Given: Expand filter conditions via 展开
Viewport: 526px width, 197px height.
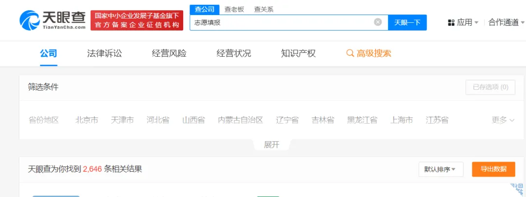Looking at the screenshot, I should 272,145.
